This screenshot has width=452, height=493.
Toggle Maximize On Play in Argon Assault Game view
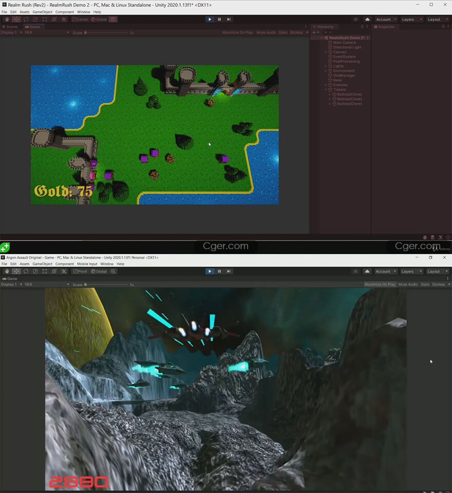[380, 284]
